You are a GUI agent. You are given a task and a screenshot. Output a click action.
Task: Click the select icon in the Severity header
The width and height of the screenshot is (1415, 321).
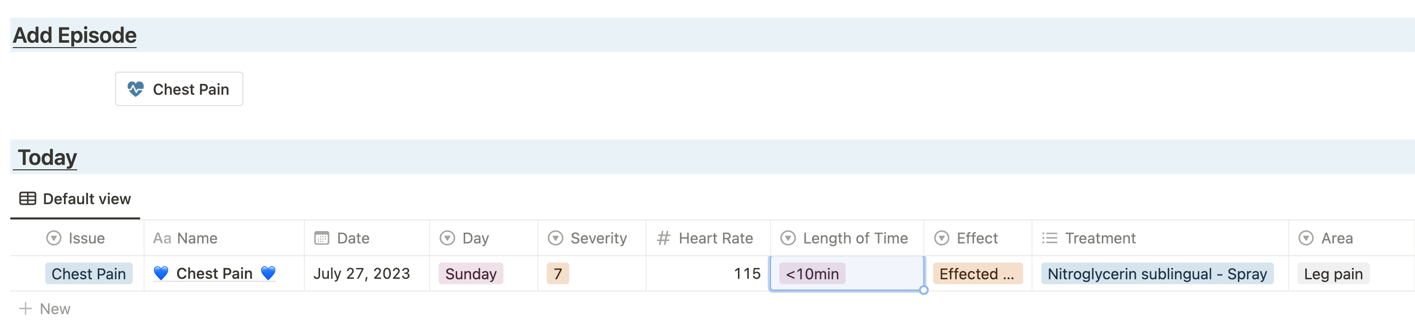click(556, 238)
